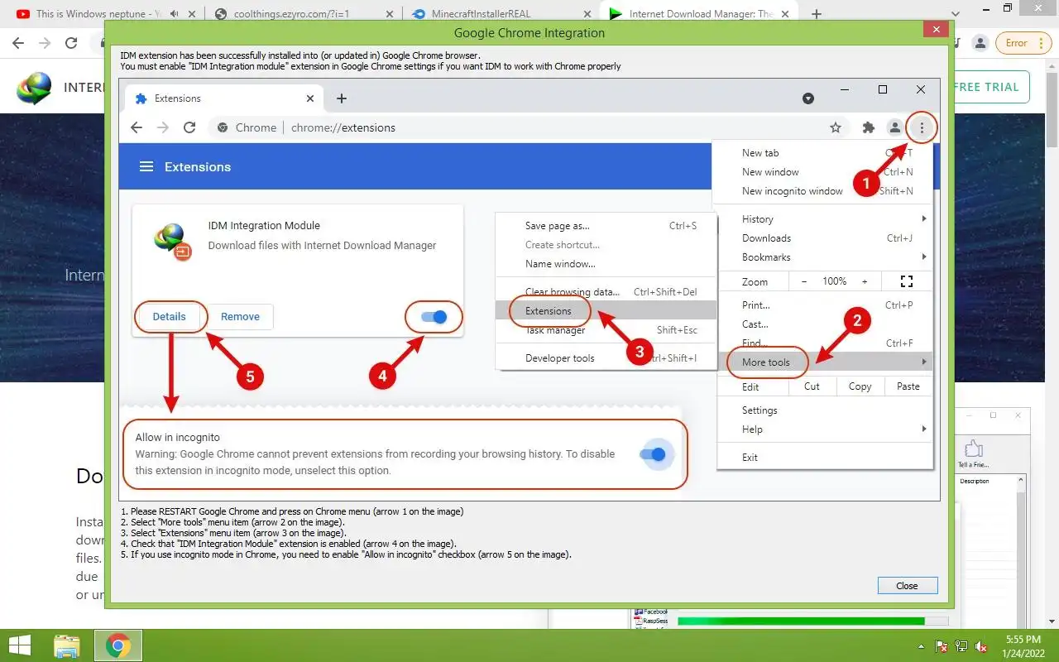1059x662 pixels.
Task: Expand the History submenu arrow
Action: 924,218
